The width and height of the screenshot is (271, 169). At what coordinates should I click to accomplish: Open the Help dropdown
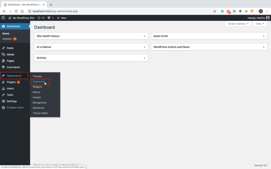coord(260,24)
